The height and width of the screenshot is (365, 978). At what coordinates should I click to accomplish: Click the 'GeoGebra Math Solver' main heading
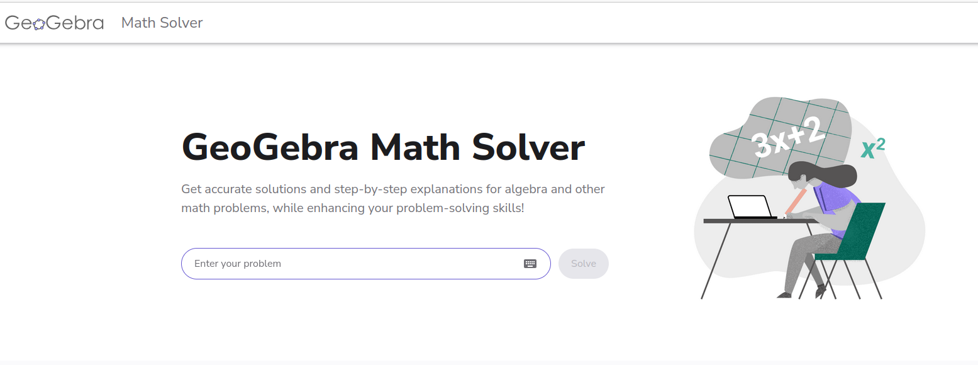383,147
